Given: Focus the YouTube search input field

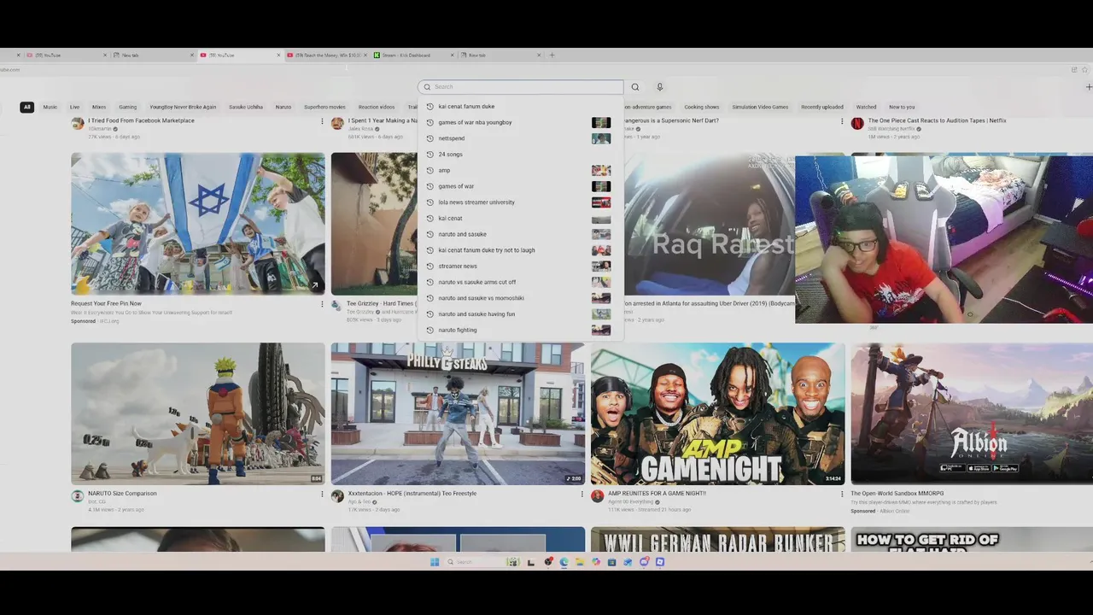Looking at the screenshot, I should tap(520, 86).
